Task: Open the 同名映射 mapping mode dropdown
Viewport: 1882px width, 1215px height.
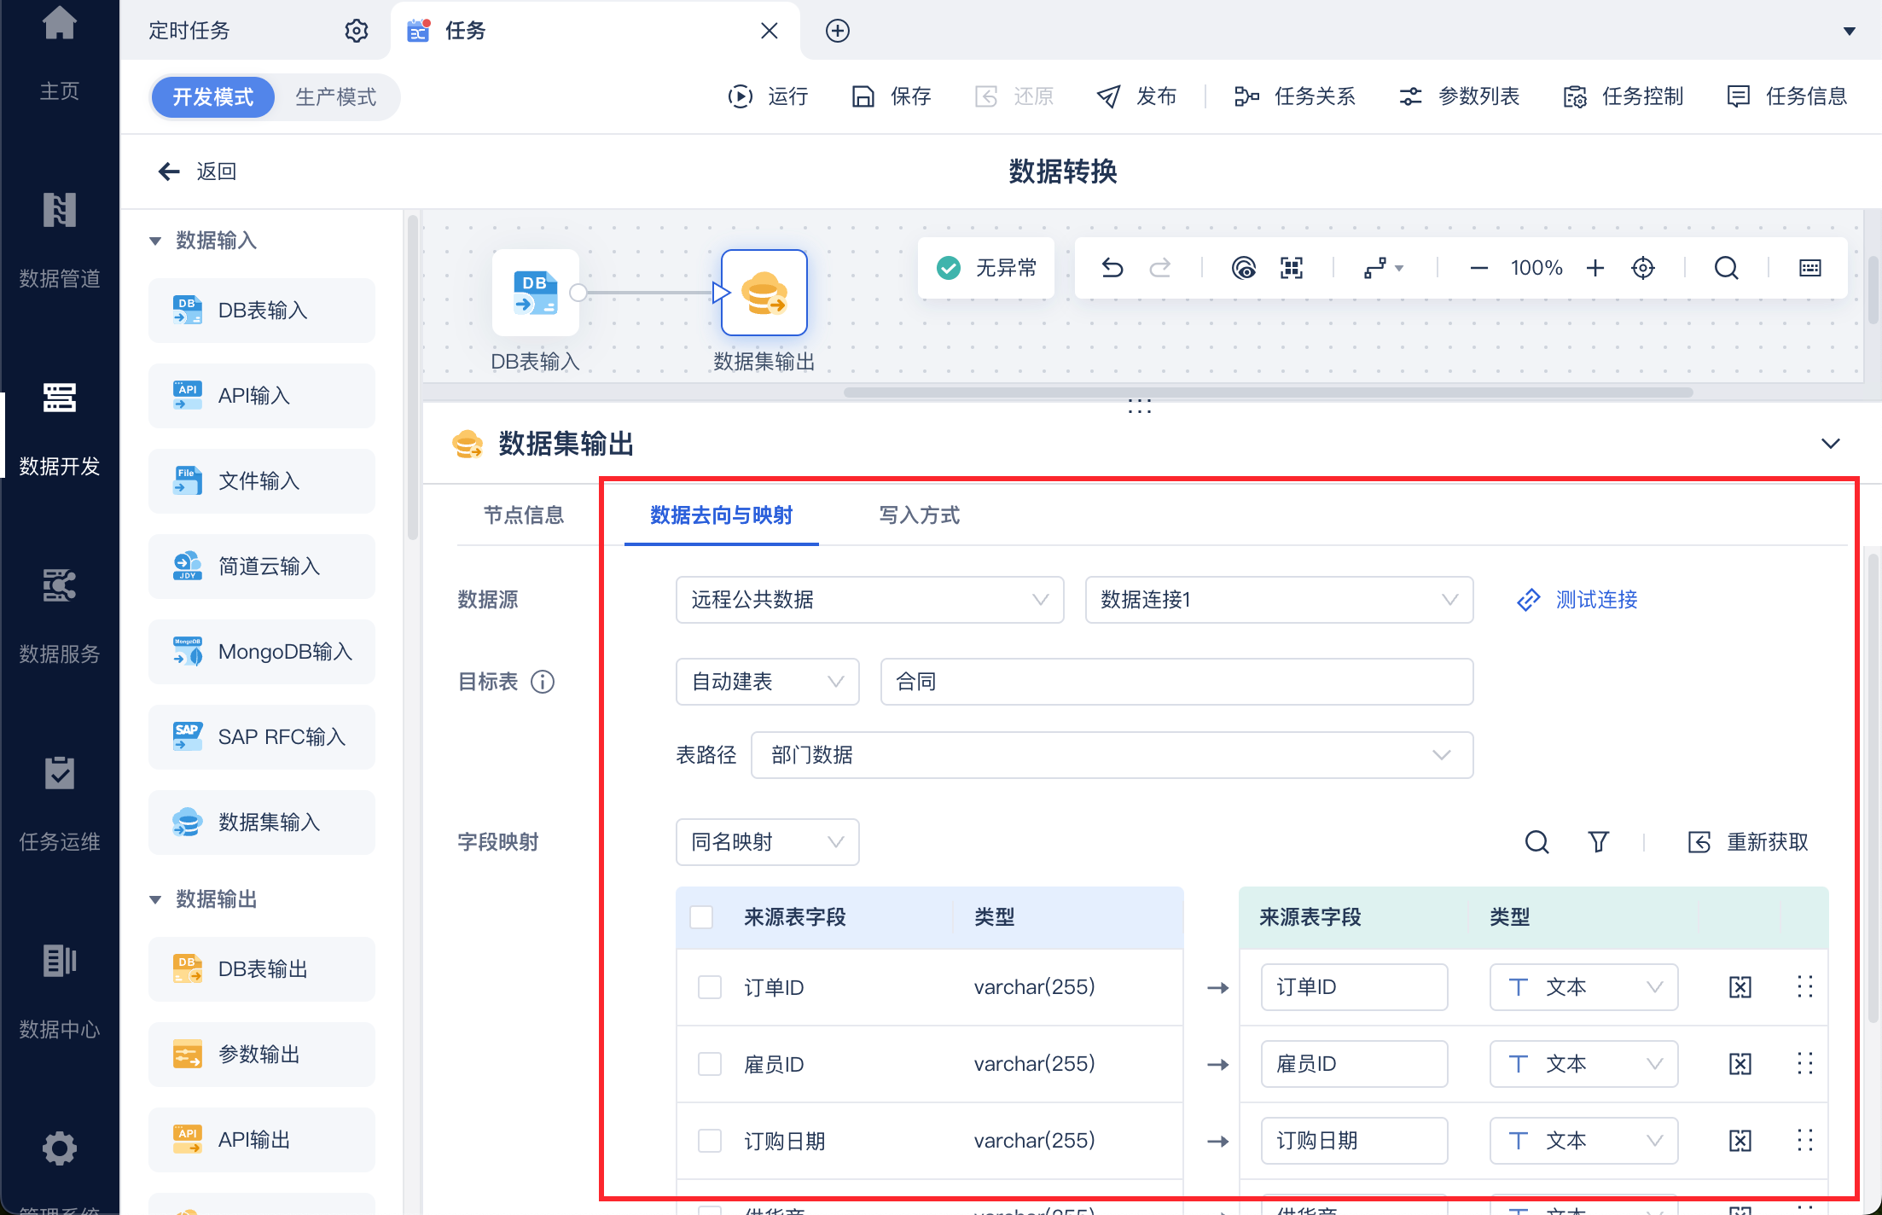Action: pyautogui.click(x=766, y=842)
